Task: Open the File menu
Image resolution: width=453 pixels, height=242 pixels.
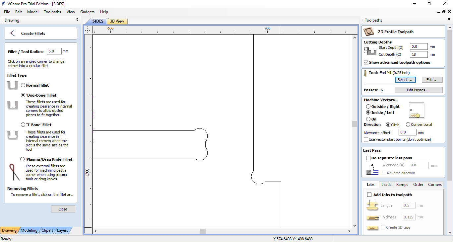Action: click(x=7, y=12)
